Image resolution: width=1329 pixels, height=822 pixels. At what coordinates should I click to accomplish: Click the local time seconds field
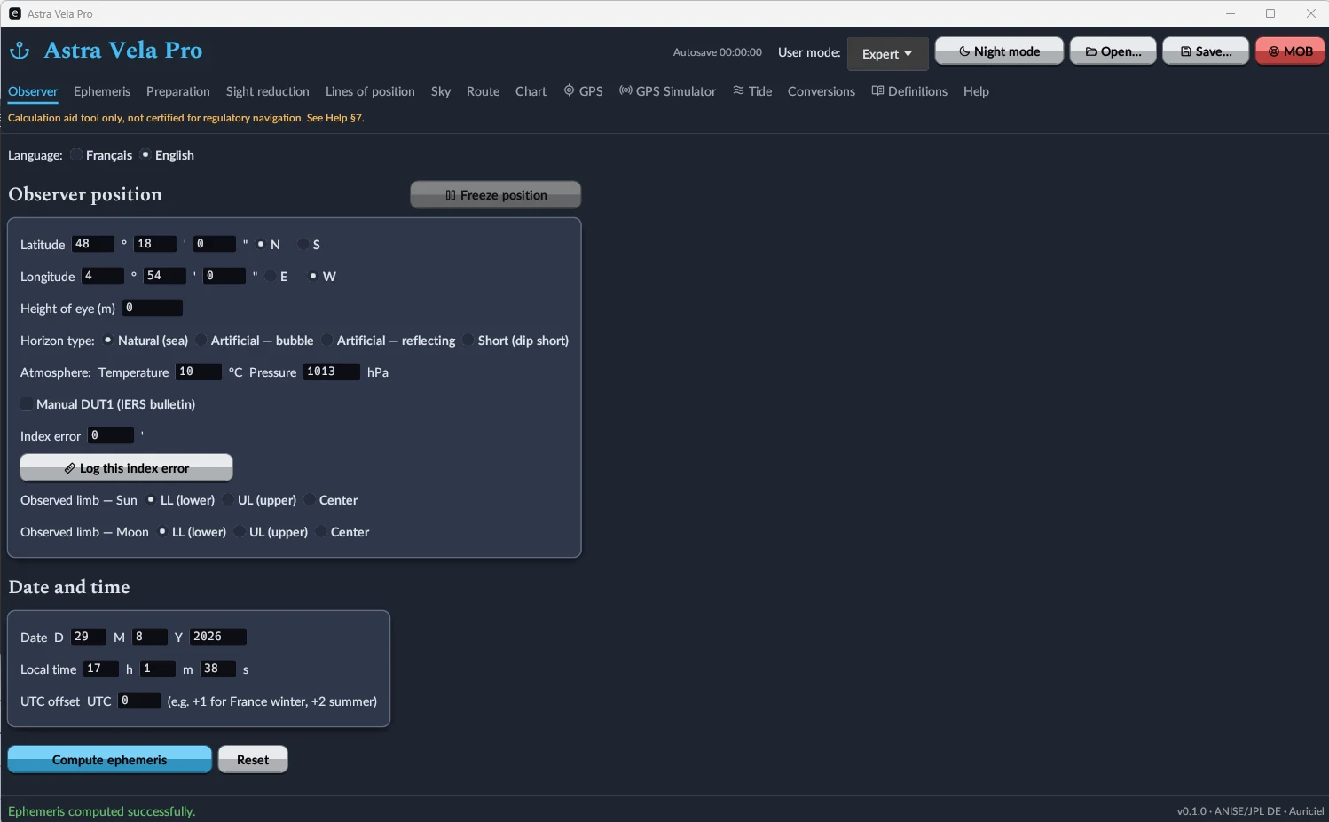(218, 669)
